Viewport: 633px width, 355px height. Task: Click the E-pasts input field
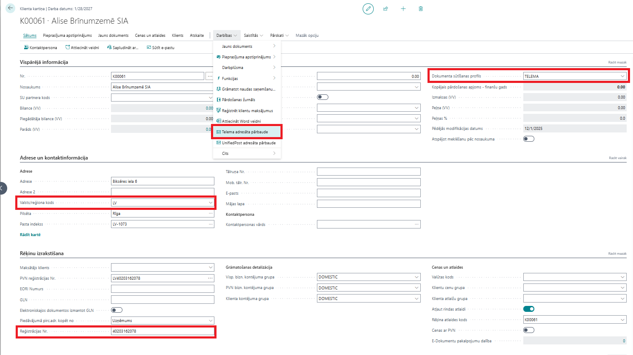(368, 193)
